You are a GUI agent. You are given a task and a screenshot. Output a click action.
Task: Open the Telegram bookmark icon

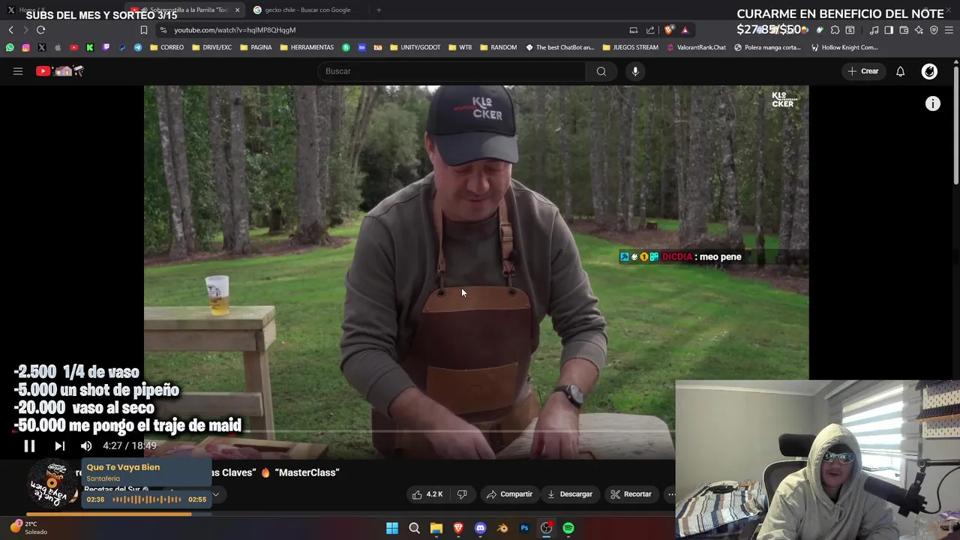point(138,47)
